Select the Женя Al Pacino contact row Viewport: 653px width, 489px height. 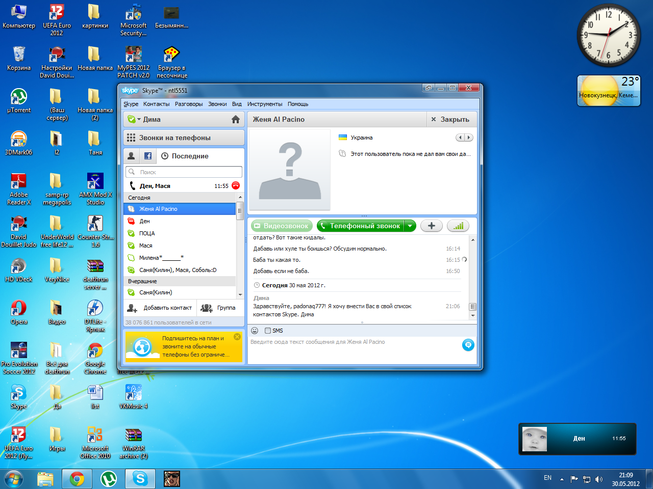click(180, 209)
